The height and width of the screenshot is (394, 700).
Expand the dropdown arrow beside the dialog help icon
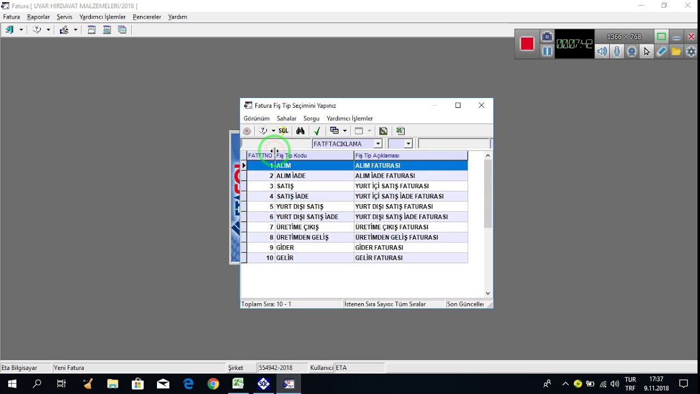273,131
